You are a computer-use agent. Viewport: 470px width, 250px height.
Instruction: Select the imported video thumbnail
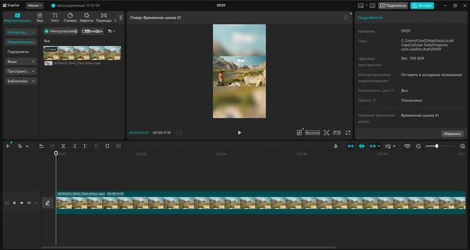point(82,53)
